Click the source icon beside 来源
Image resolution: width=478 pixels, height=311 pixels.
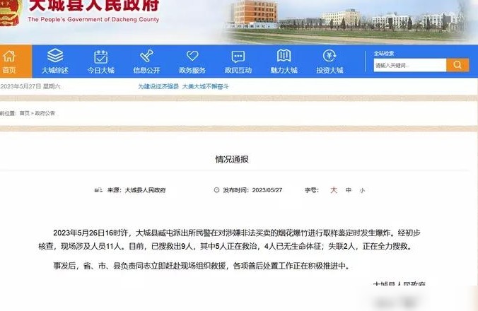click(98, 190)
